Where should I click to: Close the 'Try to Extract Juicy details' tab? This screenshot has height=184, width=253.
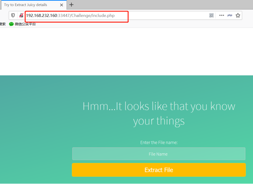pos(61,5)
